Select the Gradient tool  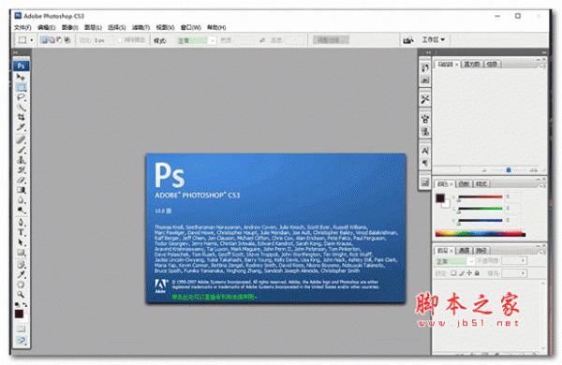(x=21, y=190)
